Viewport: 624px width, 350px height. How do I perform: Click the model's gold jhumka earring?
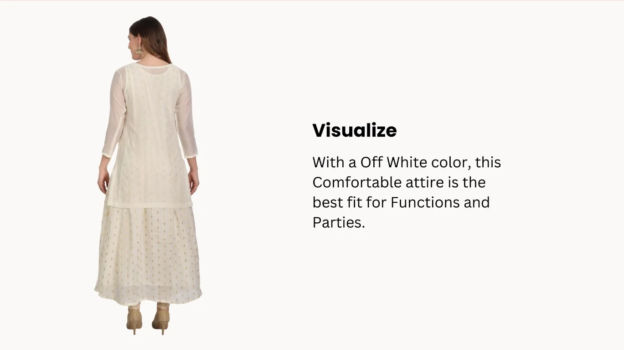[139, 49]
